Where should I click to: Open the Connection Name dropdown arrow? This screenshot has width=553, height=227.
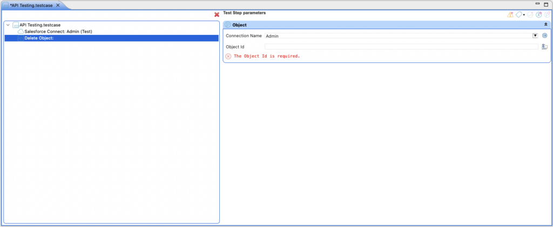(535, 36)
